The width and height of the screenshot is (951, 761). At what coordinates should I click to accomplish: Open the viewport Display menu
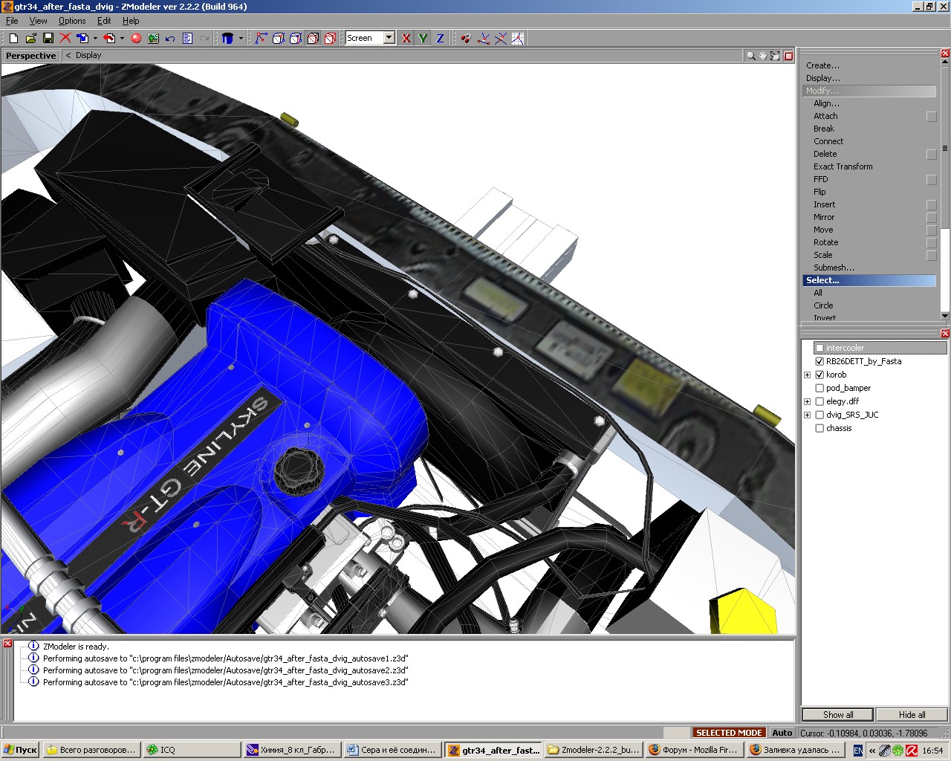point(88,55)
